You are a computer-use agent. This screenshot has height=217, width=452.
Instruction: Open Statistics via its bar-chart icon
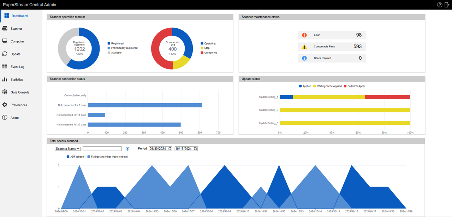pyautogui.click(x=5, y=79)
